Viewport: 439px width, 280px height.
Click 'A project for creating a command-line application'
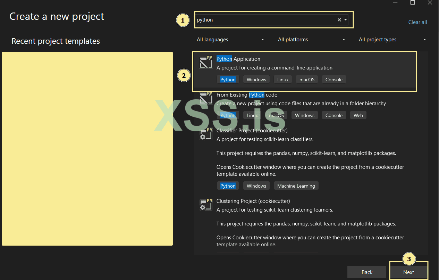coord(275,68)
